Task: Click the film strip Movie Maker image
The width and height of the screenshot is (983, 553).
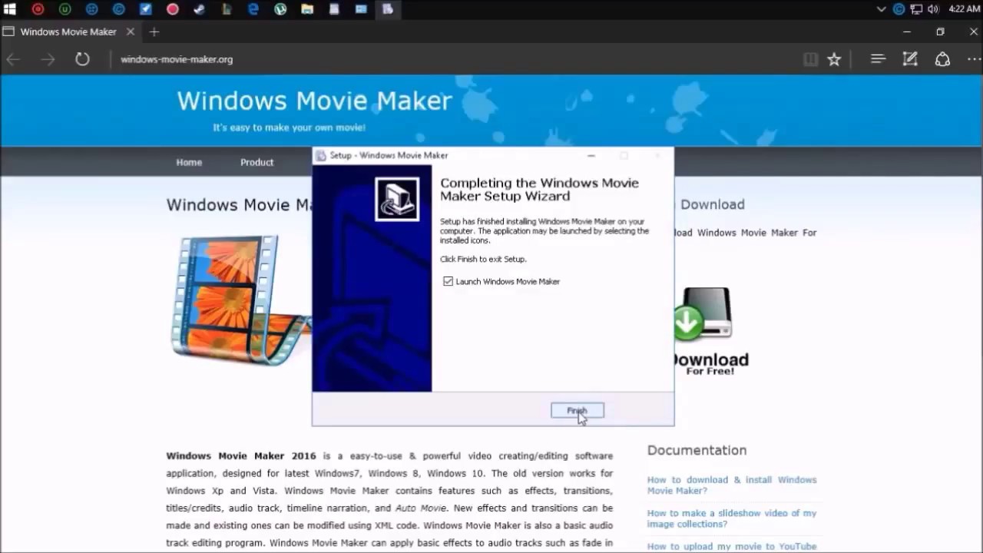Action: tap(240, 300)
